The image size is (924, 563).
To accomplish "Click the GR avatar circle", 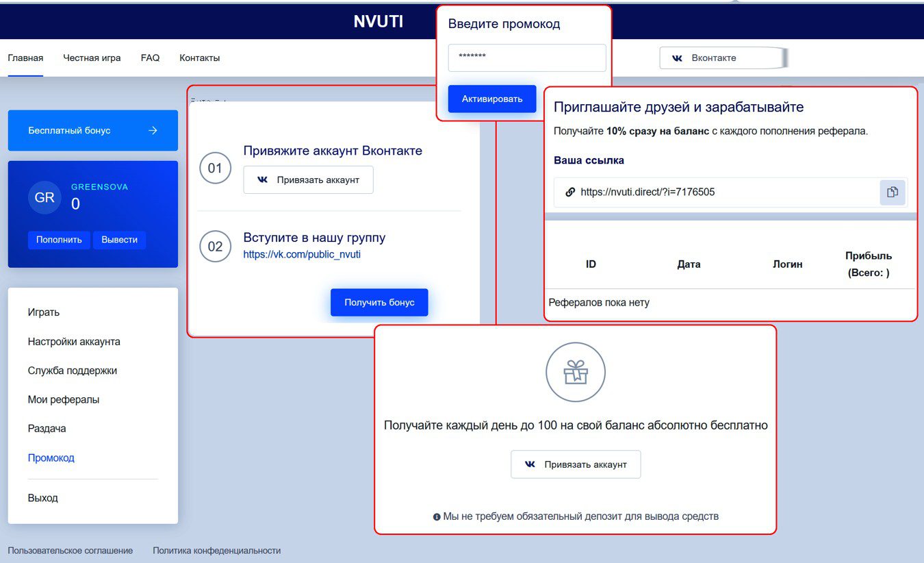I will pos(44,198).
